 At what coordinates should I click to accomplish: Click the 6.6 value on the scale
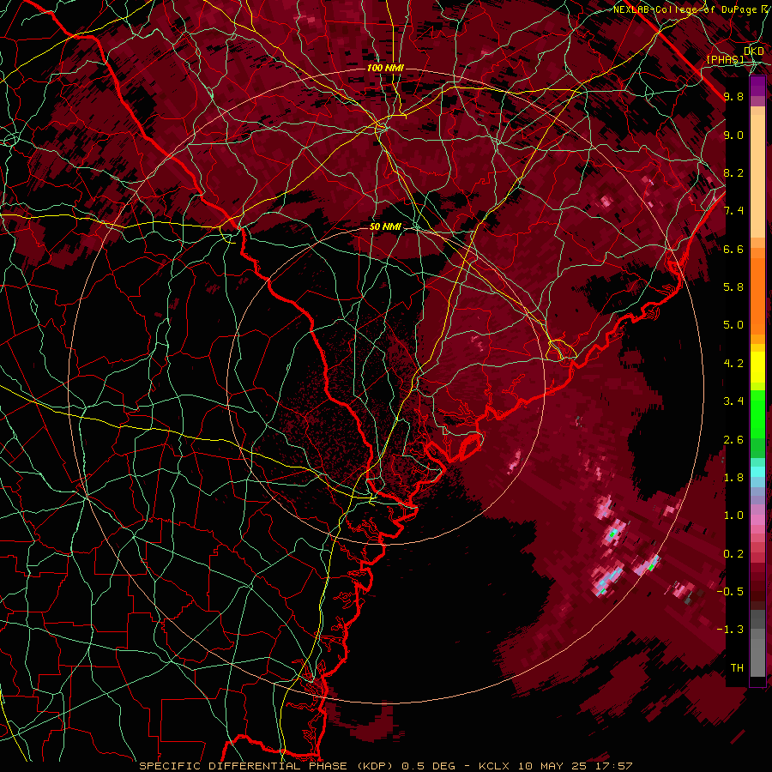(733, 249)
